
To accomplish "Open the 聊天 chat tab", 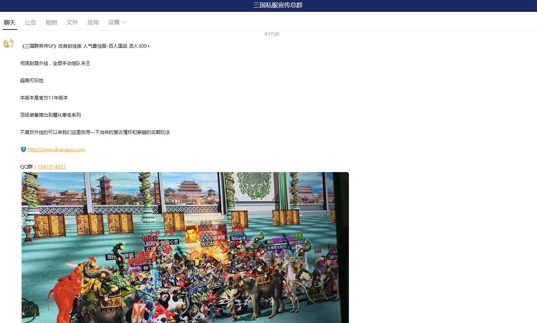I will tap(10, 22).
